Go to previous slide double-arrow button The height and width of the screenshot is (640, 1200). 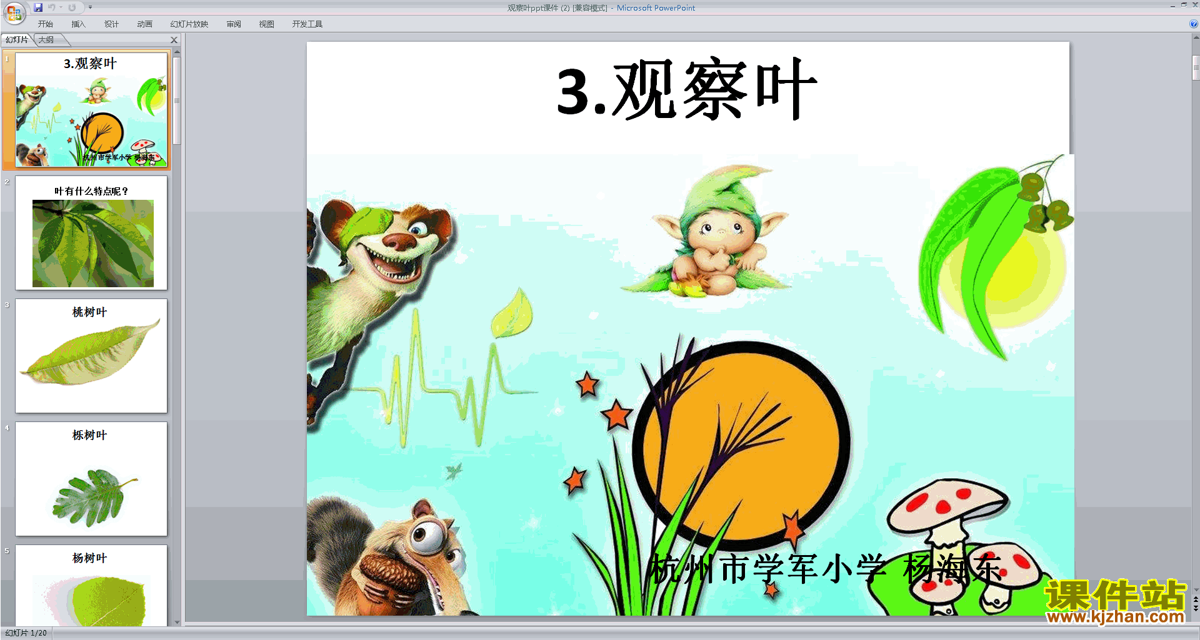click(x=1196, y=599)
